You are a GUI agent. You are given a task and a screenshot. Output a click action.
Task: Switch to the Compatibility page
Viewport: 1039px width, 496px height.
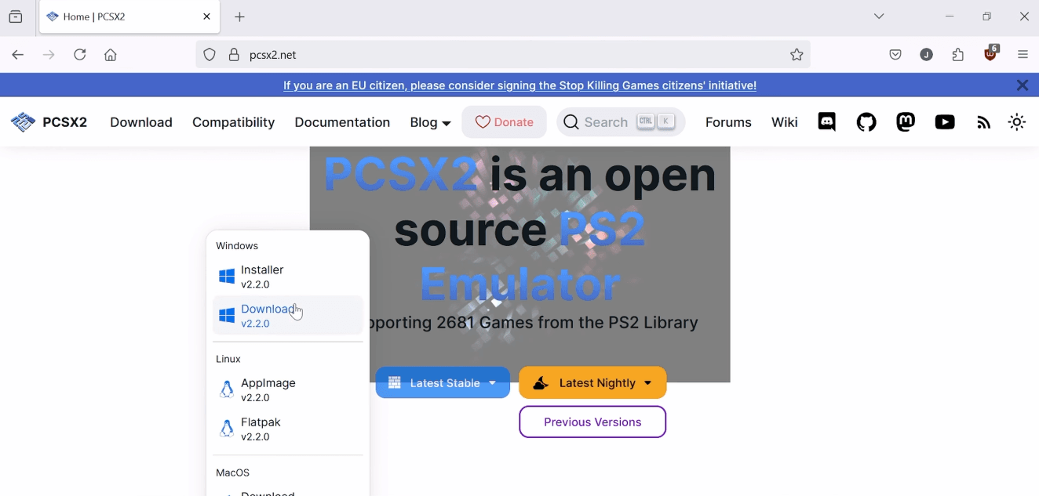(x=233, y=122)
